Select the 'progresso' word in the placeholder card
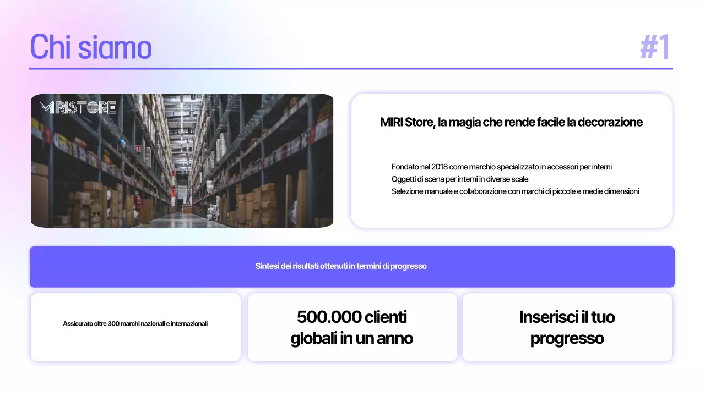Image resolution: width=705 pixels, height=396 pixels. pyautogui.click(x=567, y=338)
